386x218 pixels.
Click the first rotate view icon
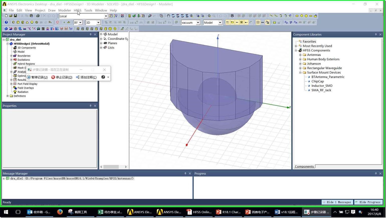click(173, 16)
